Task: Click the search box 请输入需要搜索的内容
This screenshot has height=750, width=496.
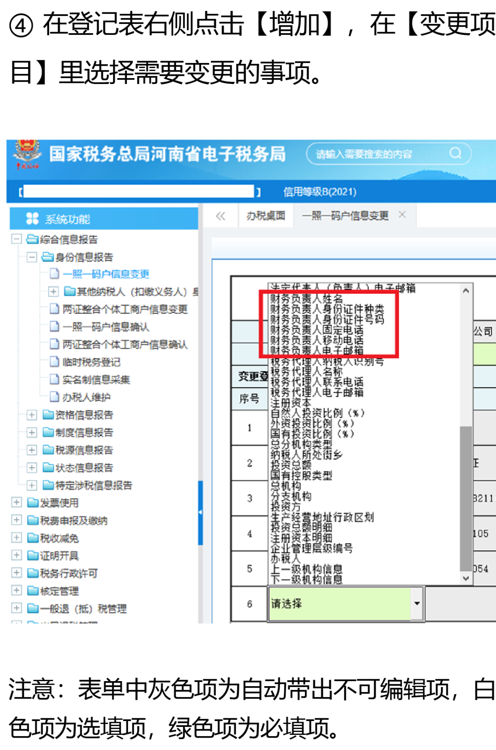Action: (389, 153)
